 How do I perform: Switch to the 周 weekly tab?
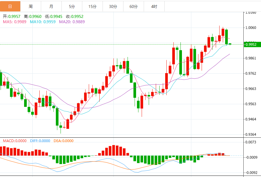coord(31,6)
